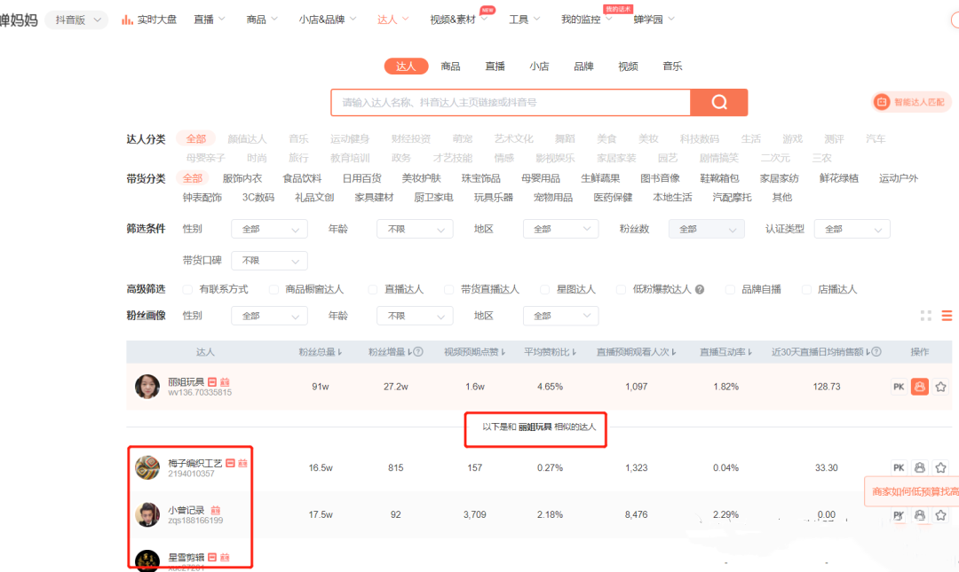959x572 pixels.
Task: Open 年龄 dropdown in 粉丝画像
Action: (415, 316)
